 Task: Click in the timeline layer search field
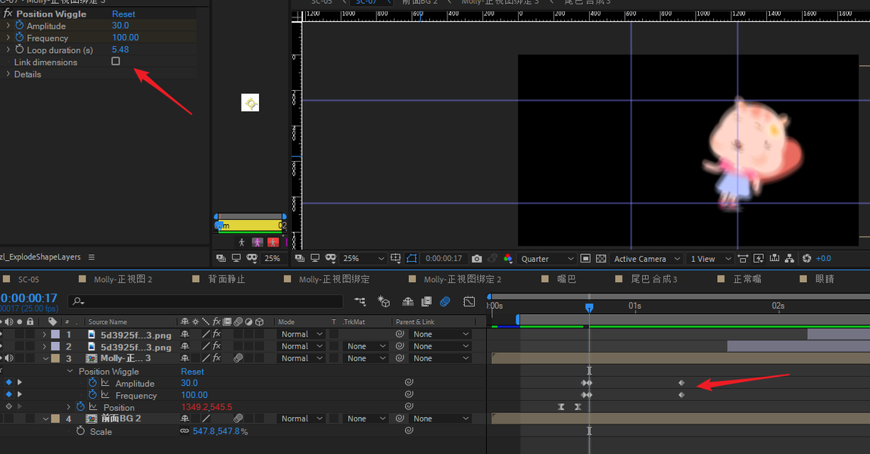click(x=205, y=301)
